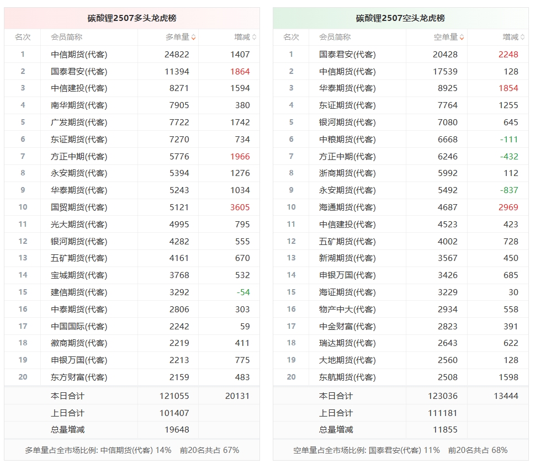The height and width of the screenshot is (464, 535).
Task: Select 物产中大(代客) member name
Action: click(347, 309)
